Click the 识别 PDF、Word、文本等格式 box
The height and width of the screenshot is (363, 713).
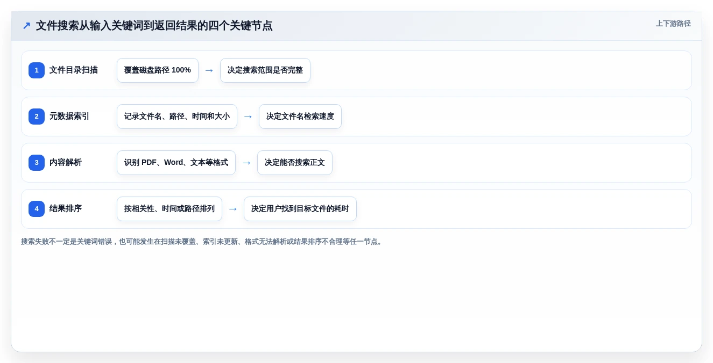tap(176, 163)
